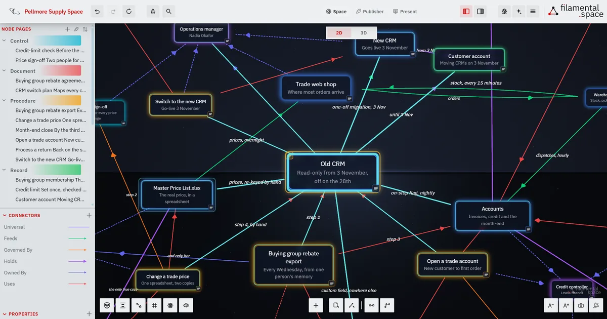Click the camera screenshot icon
Image resolution: width=607 pixels, height=319 pixels.
581,305
